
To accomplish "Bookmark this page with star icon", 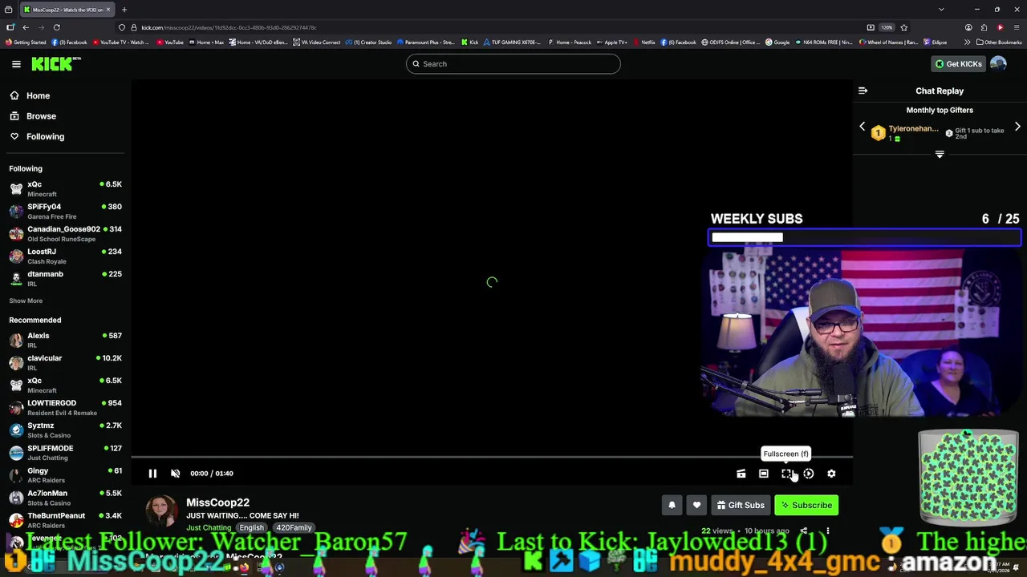I will point(904,27).
